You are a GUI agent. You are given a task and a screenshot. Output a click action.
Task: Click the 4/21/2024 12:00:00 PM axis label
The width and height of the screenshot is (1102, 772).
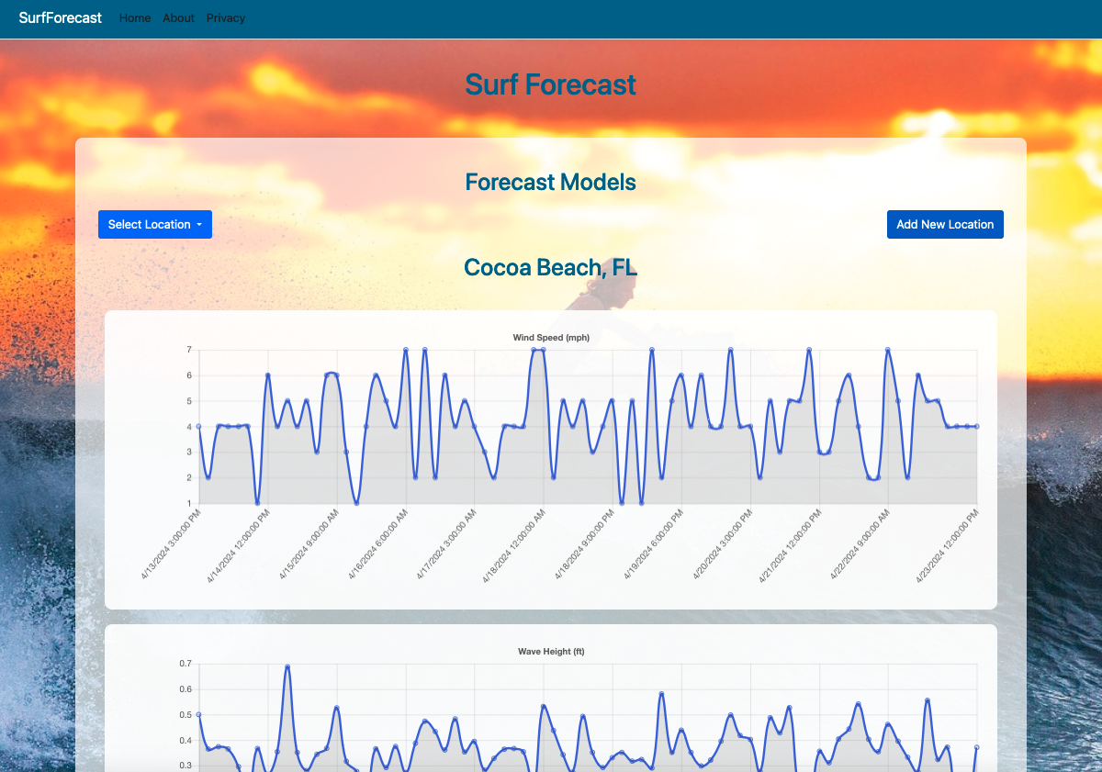(788, 547)
